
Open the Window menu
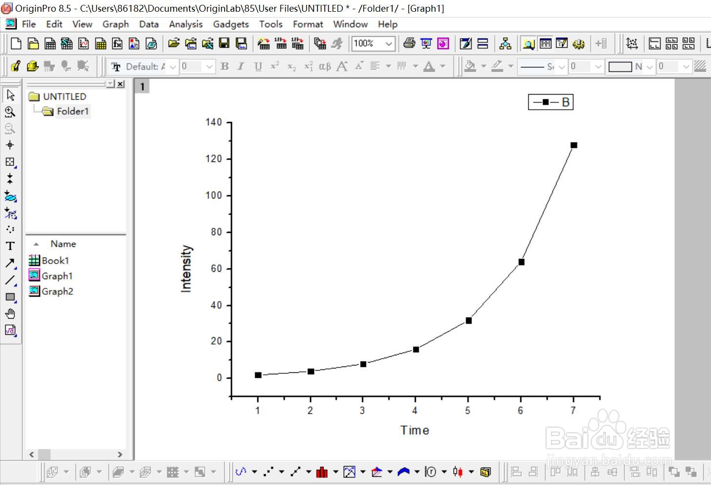(x=351, y=24)
